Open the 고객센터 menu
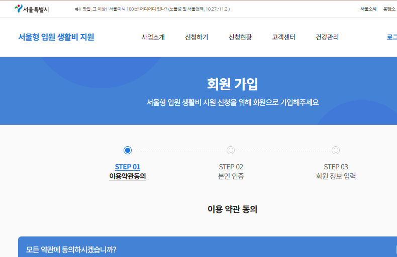 283,37
